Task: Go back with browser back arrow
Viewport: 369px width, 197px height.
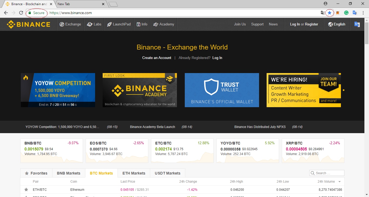Action: coord(6,13)
